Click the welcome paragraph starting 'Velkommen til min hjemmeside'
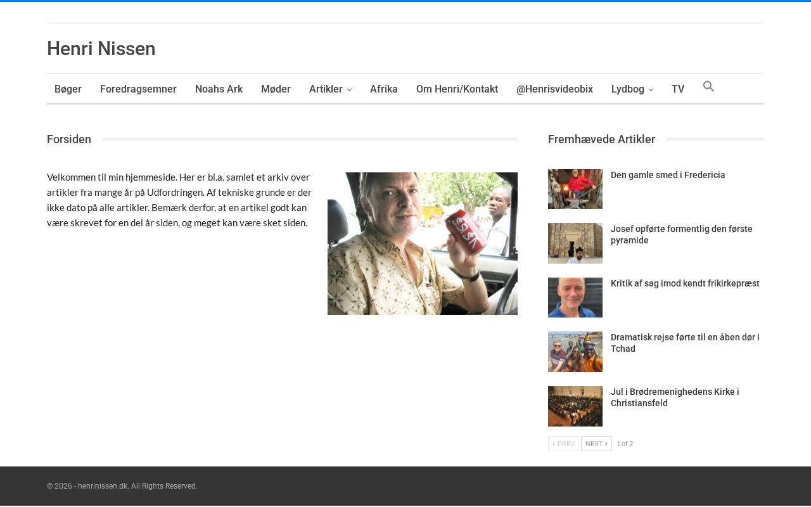Viewport: 811px width, 507px height. tap(180, 200)
